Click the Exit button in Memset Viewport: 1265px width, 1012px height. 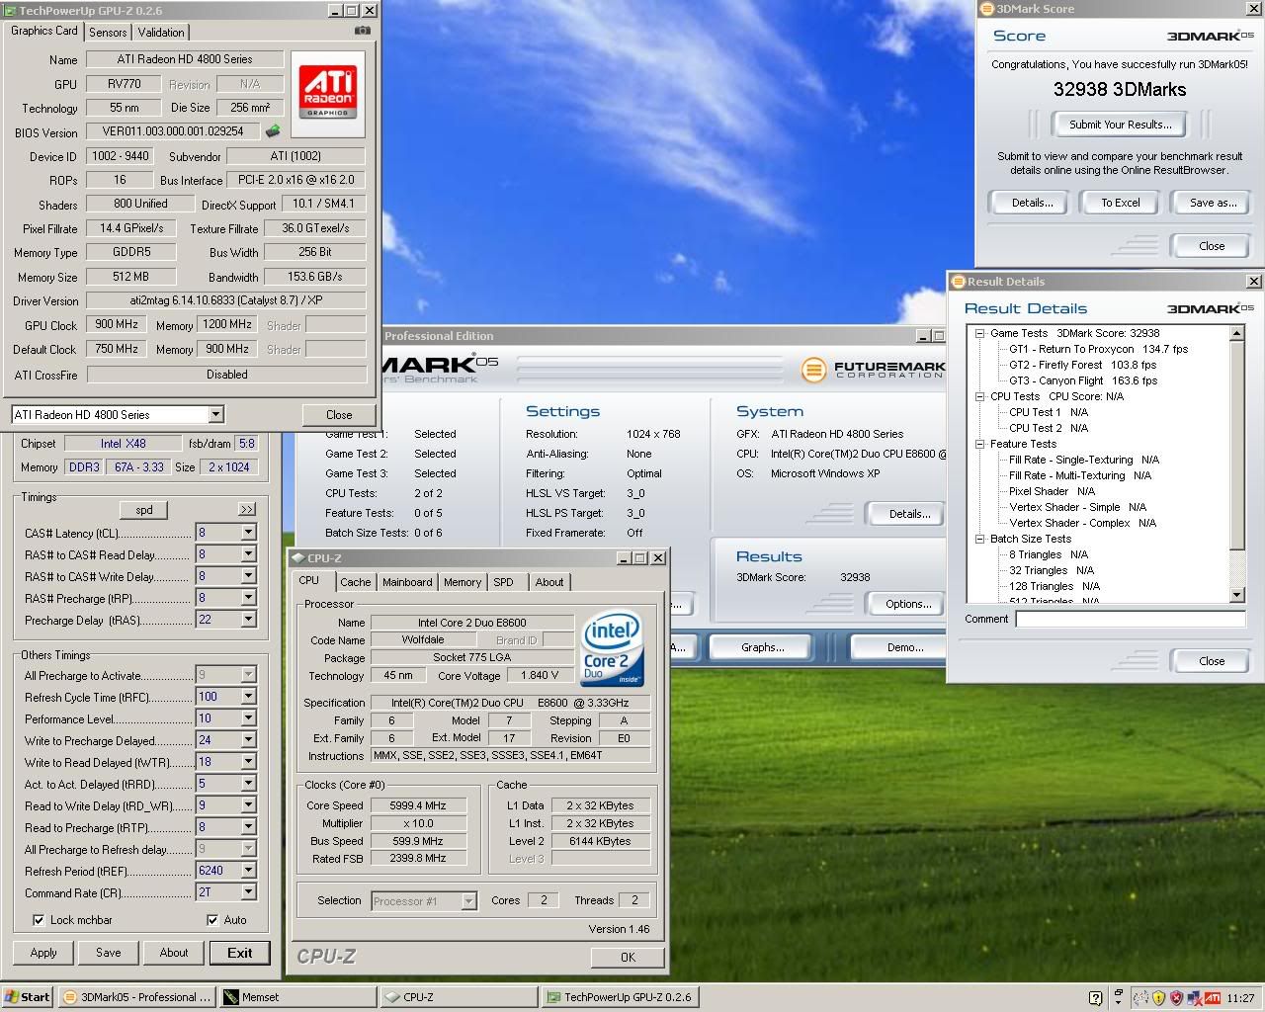click(x=239, y=953)
